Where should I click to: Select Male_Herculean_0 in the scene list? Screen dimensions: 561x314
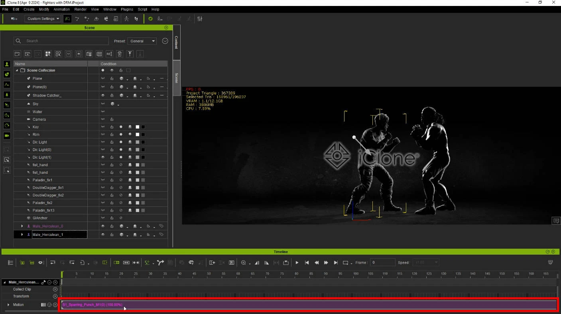(x=47, y=226)
